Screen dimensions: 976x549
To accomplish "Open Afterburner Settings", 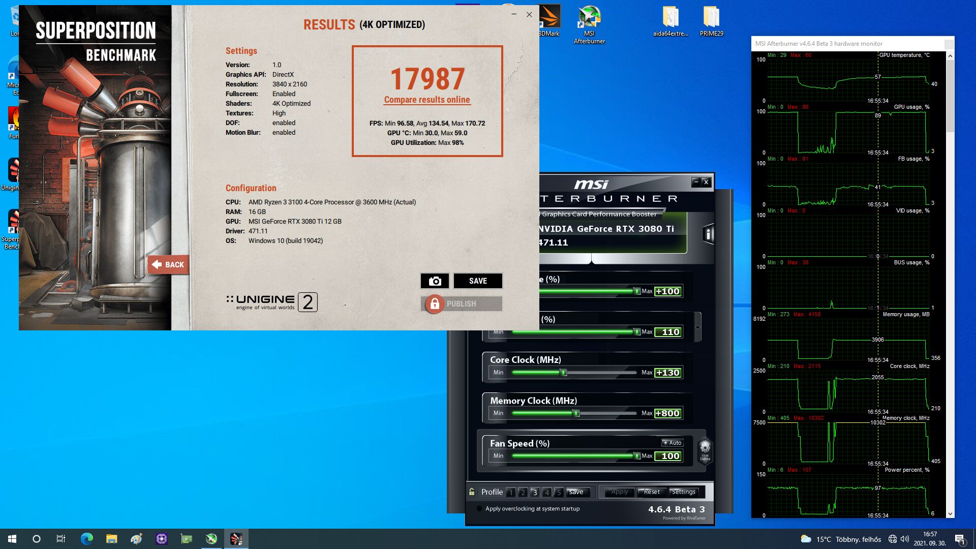I will click(683, 492).
